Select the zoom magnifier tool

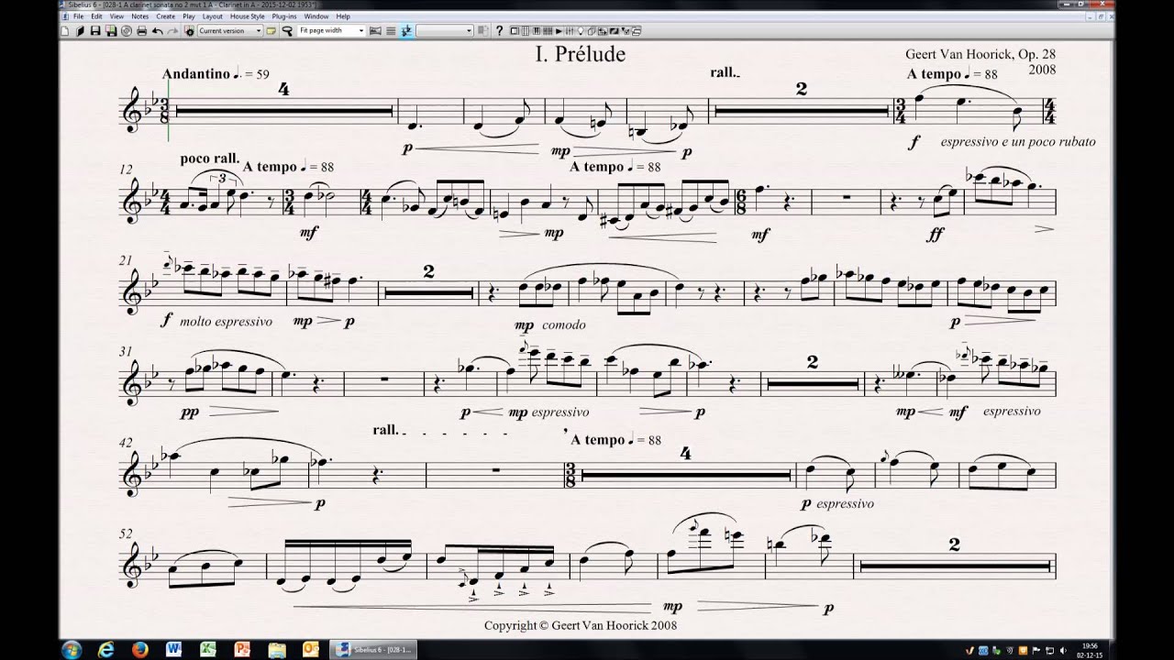[x=287, y=30]
